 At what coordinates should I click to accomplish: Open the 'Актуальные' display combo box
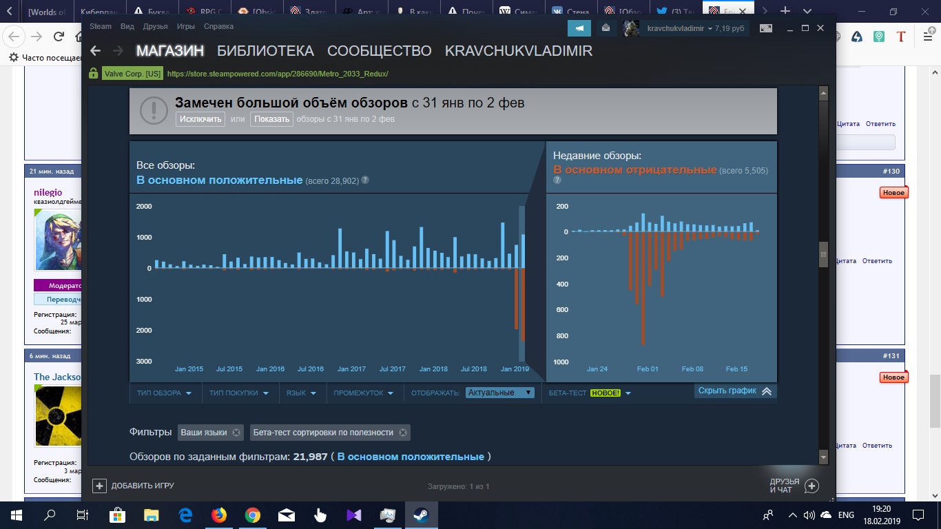pyautogui.click(x=500, y=393)
